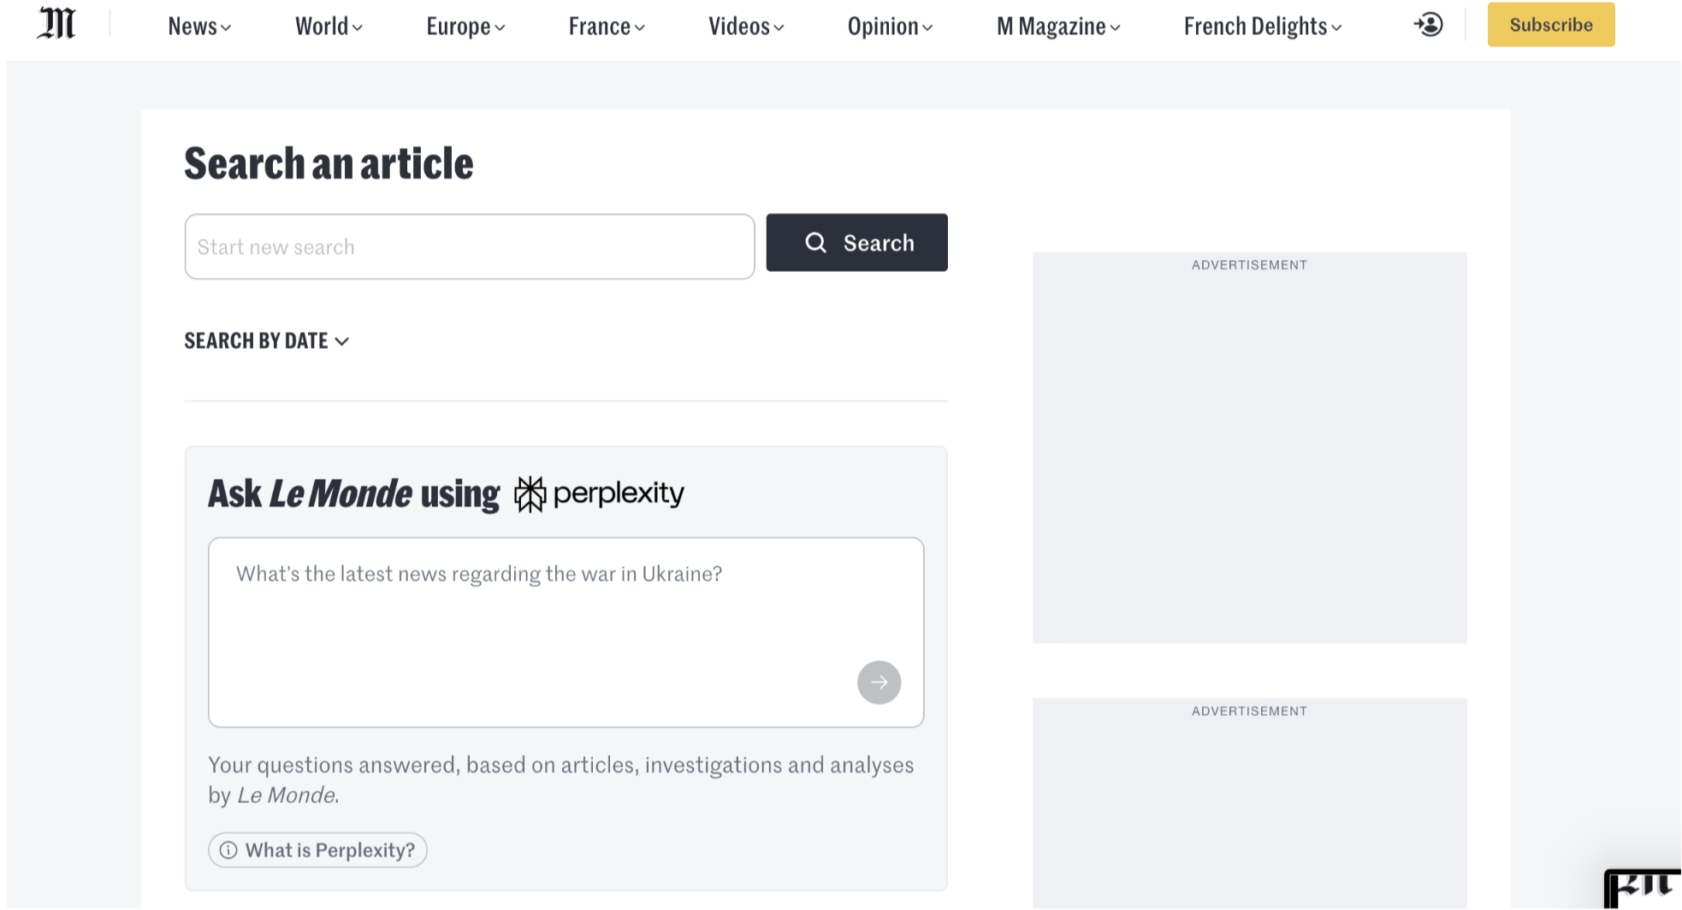Click the Le Monde logo icon
Image resolution: width=1682 pixels, height=910 pixels.
click(56, 24)
